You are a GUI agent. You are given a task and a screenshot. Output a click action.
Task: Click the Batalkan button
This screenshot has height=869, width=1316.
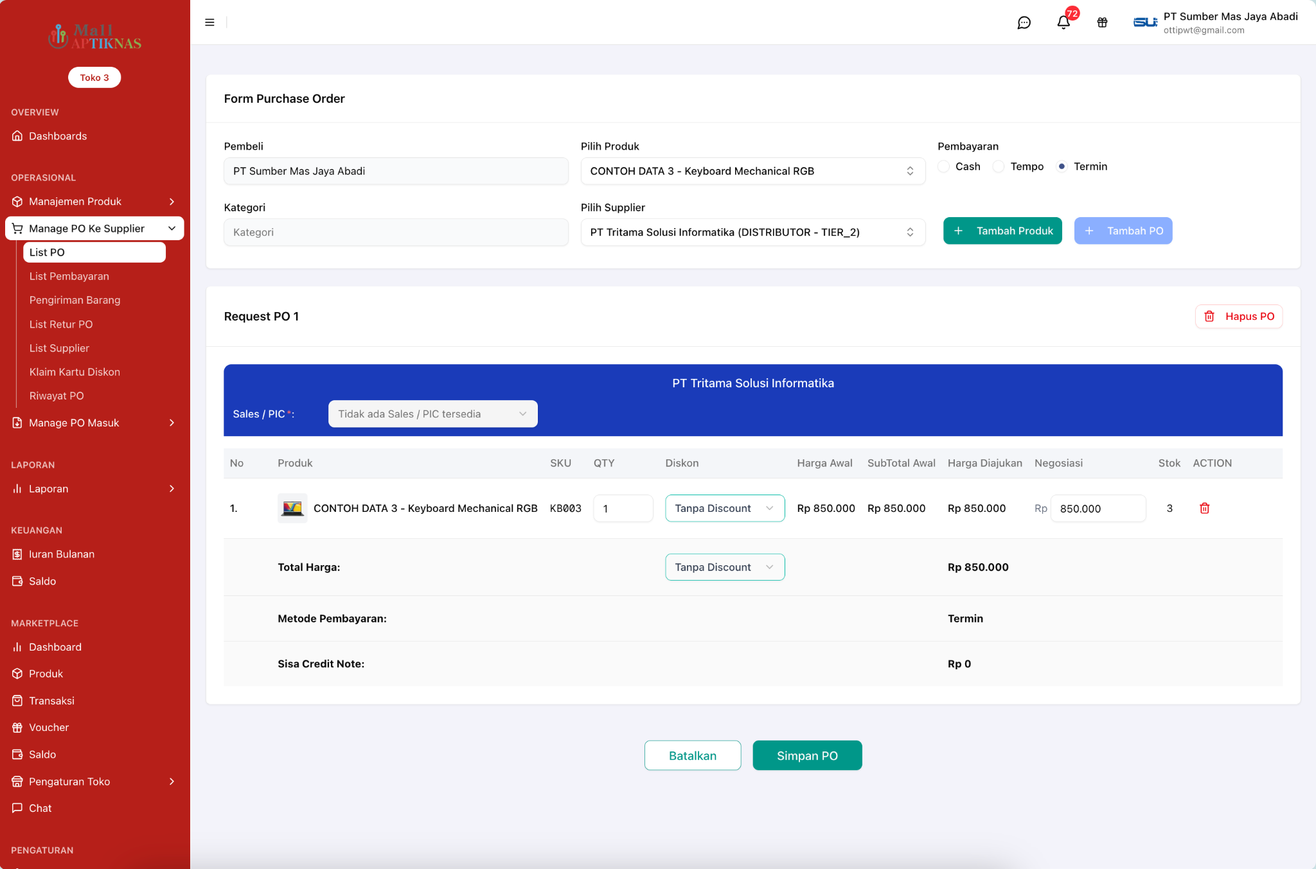pos(693,755)
